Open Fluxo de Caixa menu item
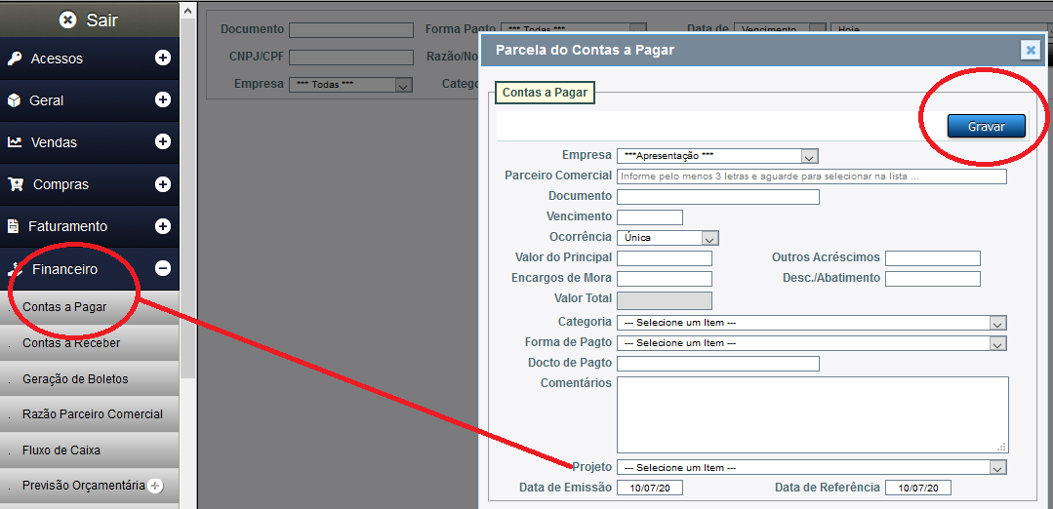The image size is (1053, 509). point(61,450)
